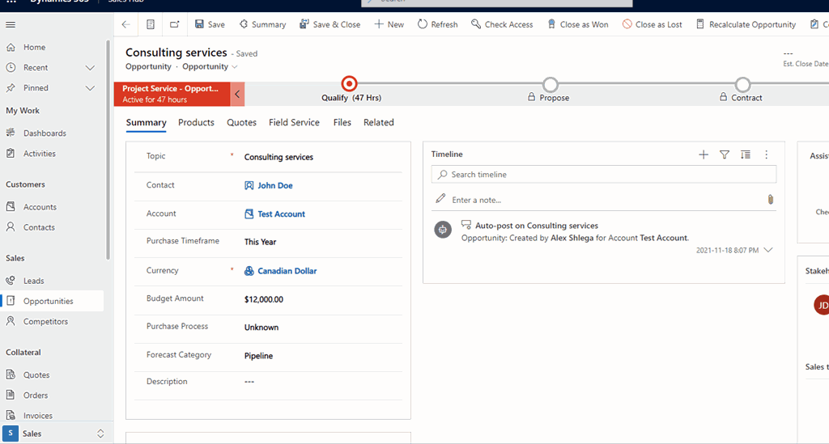This screenshot has width=829, height=444.
Task: Select the Contract stage marker
Action: 743,84
